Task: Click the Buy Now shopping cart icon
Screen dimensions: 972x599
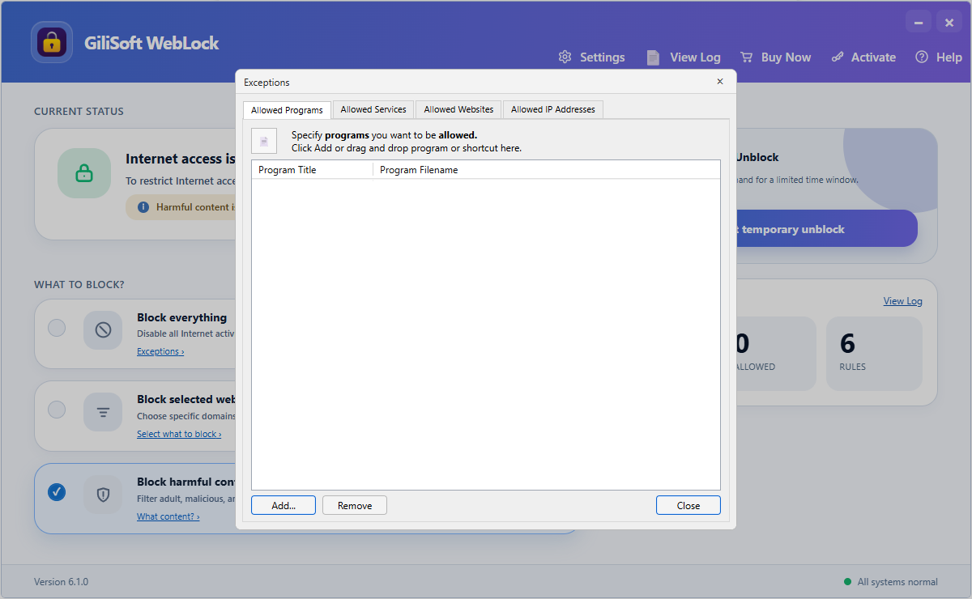Action: (747, 57)
